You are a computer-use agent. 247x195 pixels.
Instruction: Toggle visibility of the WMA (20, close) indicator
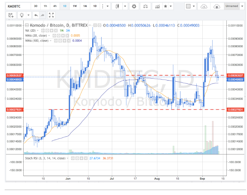(55, 36)
